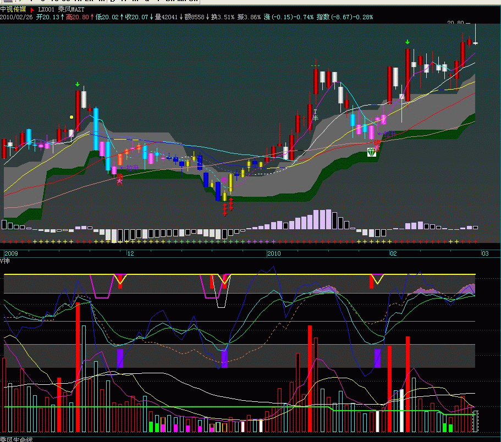Jump to the 2010 timeline label
This screenshot has height=442, width=501.
(x=274, y=253)
